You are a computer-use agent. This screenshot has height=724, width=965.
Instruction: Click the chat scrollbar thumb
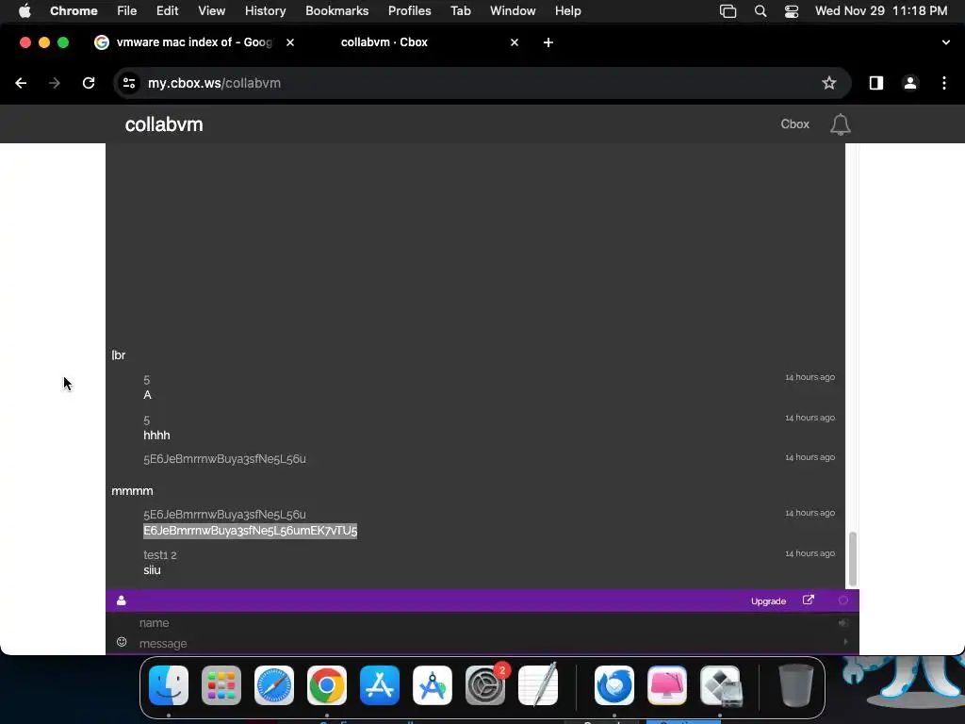pyautogui.click(x=852, y=559)
